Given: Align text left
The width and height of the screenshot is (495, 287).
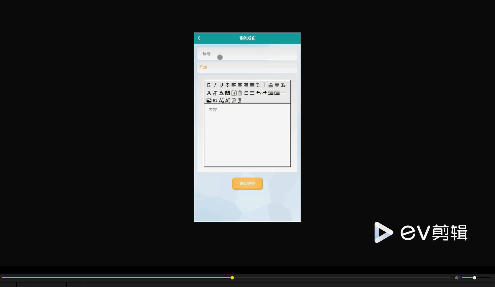Looking at the screenshot, I should pyautogui.click(x=234, y=85).
